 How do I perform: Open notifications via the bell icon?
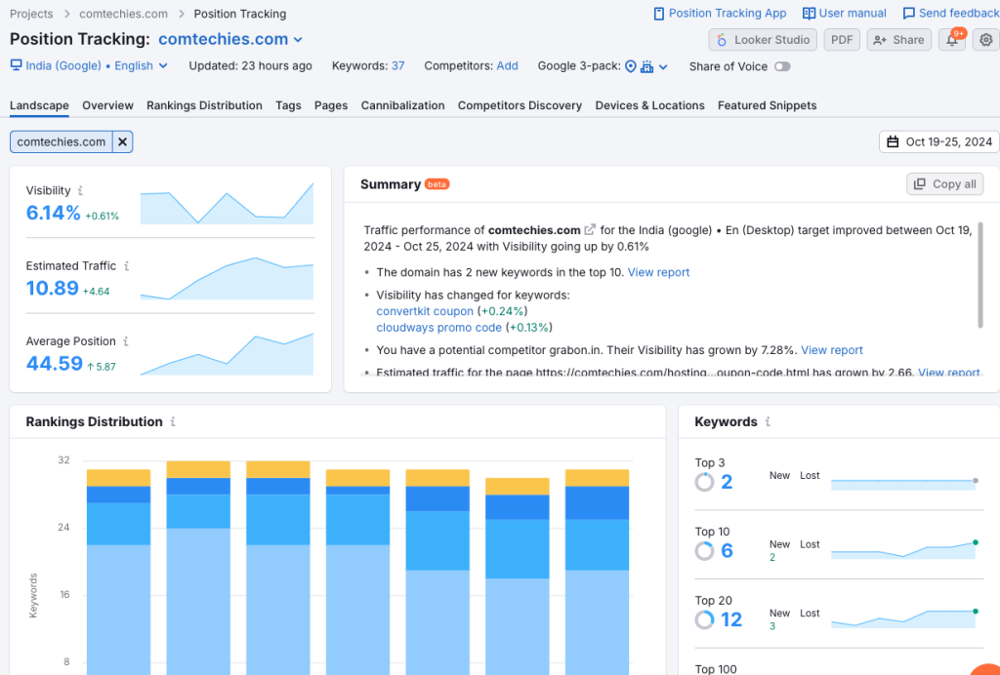click(x=951, y=40)
